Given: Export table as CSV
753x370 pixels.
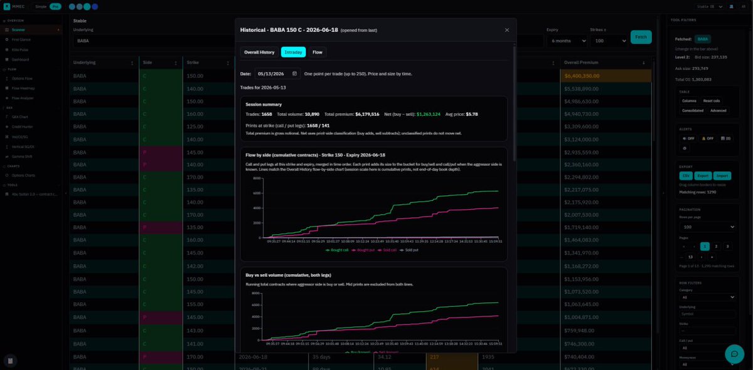Looking at the screenshot, I should (685, 176).
